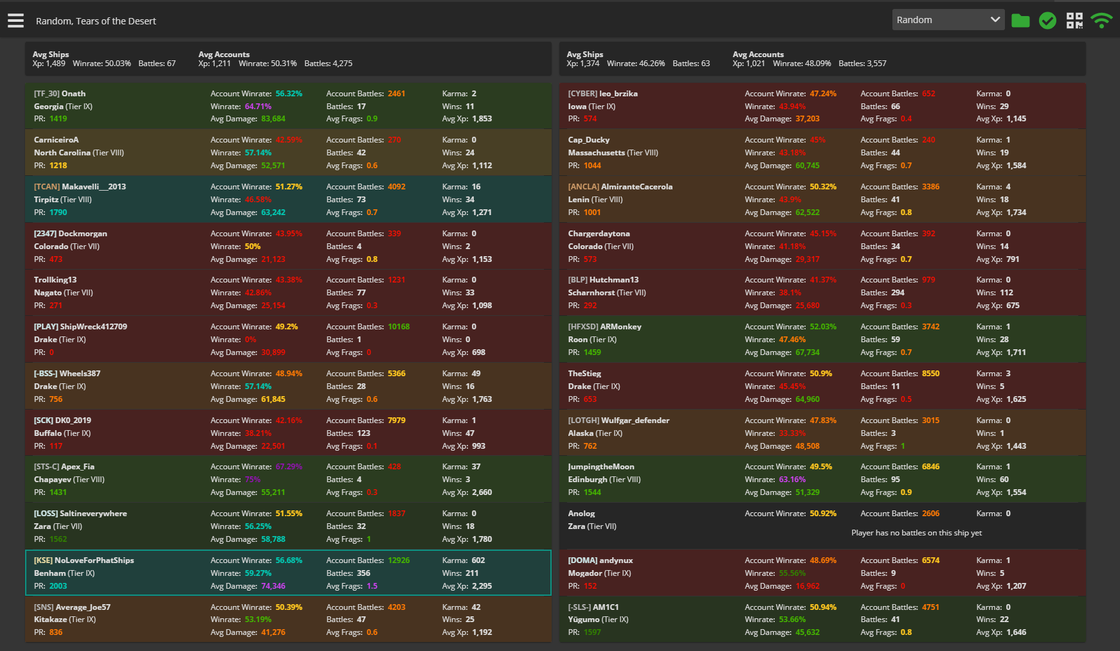Click the green checkmark status icon
This screenshot has height=651, width=1120.
[1047, 21]
